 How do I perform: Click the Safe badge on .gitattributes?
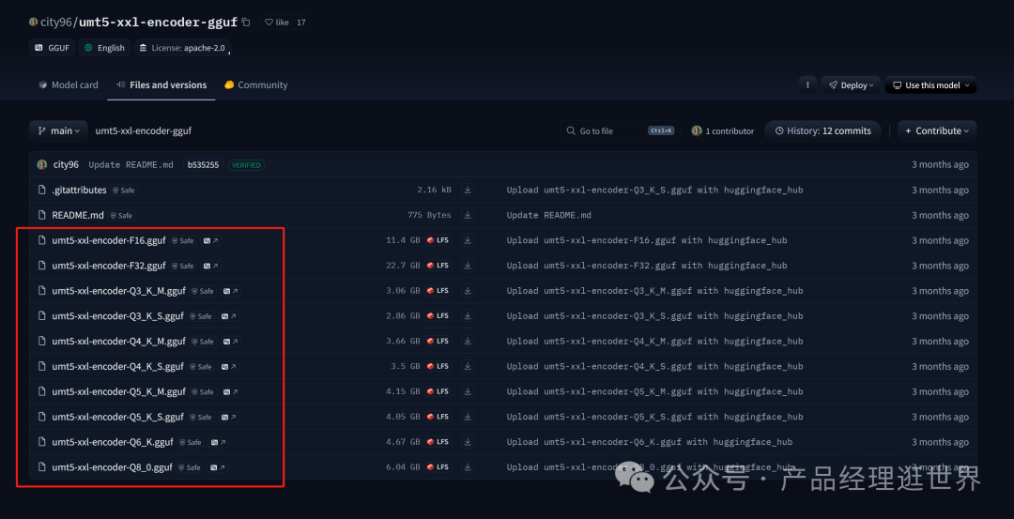[124, 191]
